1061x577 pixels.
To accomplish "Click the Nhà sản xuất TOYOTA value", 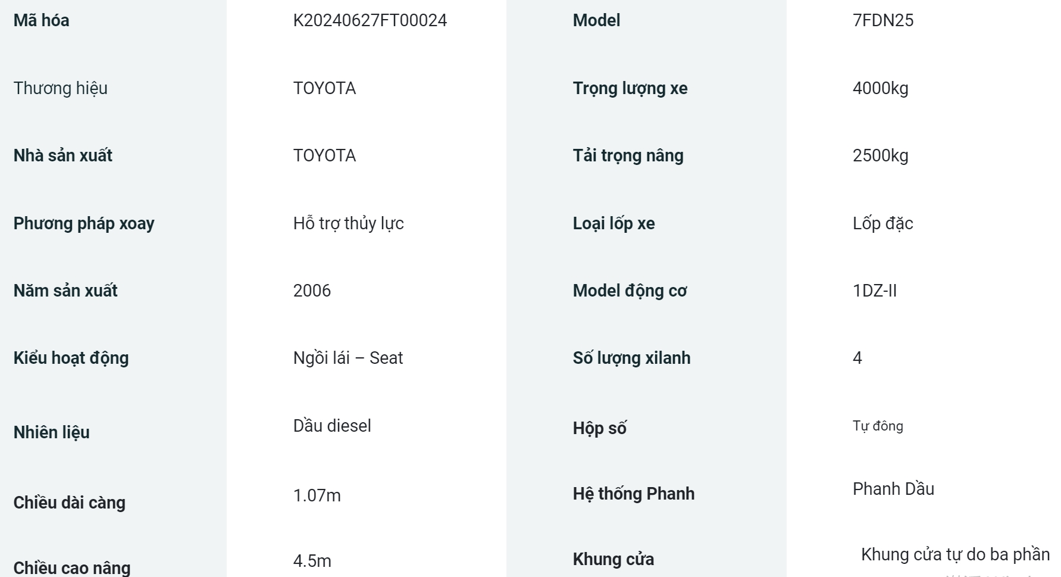I will coord(324,155).
